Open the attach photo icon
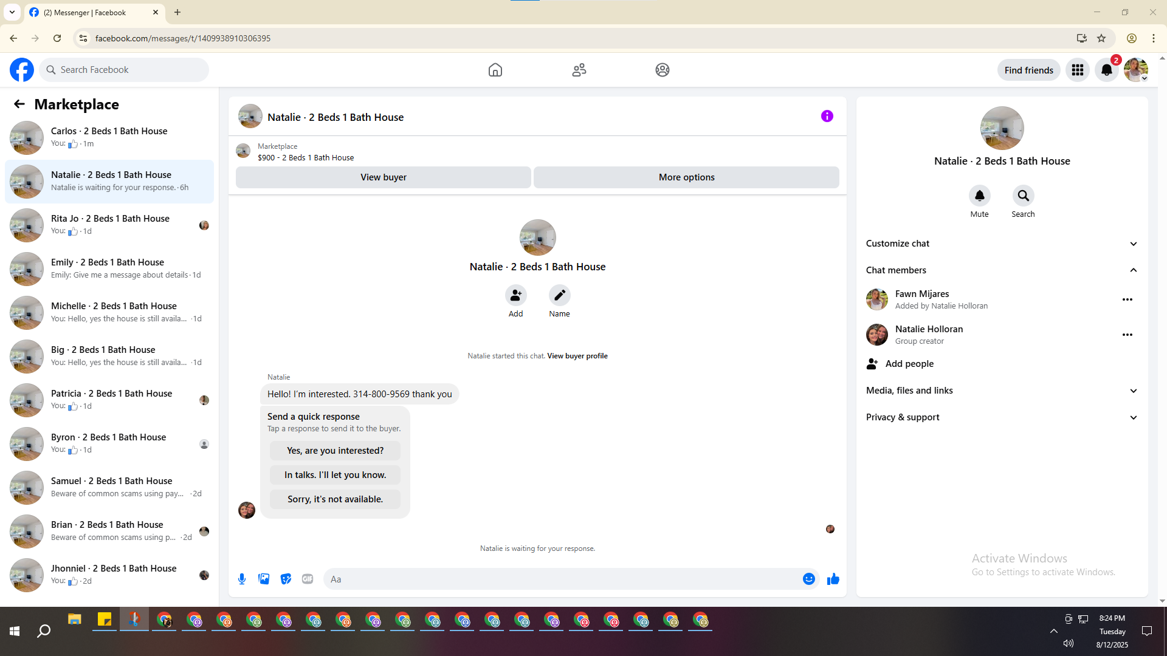 pos(264,579)
